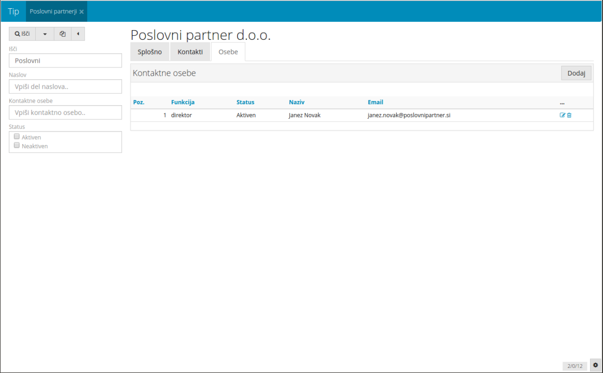This screenshot has width=603, height=373.
Task: Collapse the search panel with left arrow
Action: coord(78,34)
